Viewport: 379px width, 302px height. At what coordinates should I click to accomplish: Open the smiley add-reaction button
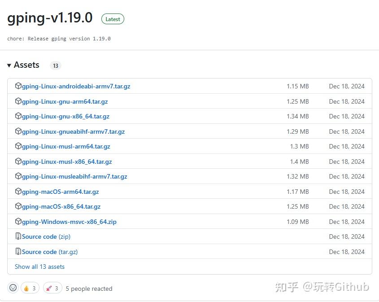[13, 288]
